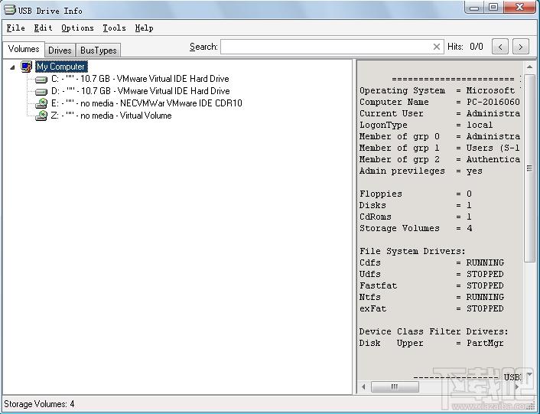Click the info pane's horizontal scrollbar thumb
The image size is (540, 414).
(x=395, y=386)
